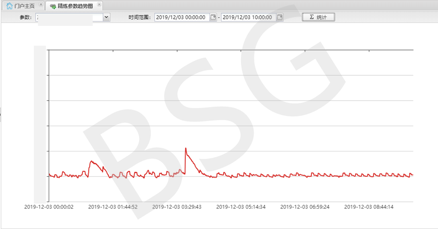Click x-axis label 2019-12-03 03:29:43
Screen dimensions: 438x229
tap(177, 207)
